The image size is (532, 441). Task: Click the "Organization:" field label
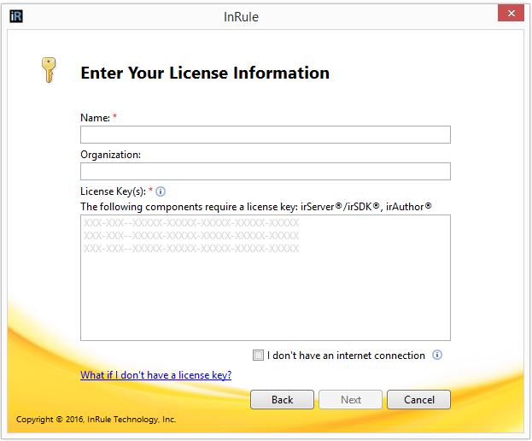pyautogui.click(x=110, y=155)
